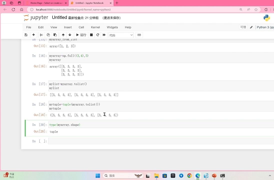Click the Jupyter logo
Viewport: 274px width, 180px height.
click(36, 18)
